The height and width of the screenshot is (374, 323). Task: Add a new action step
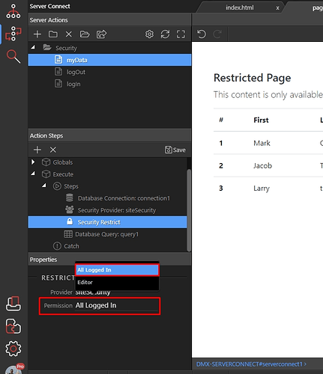click(x=37, y=150)
